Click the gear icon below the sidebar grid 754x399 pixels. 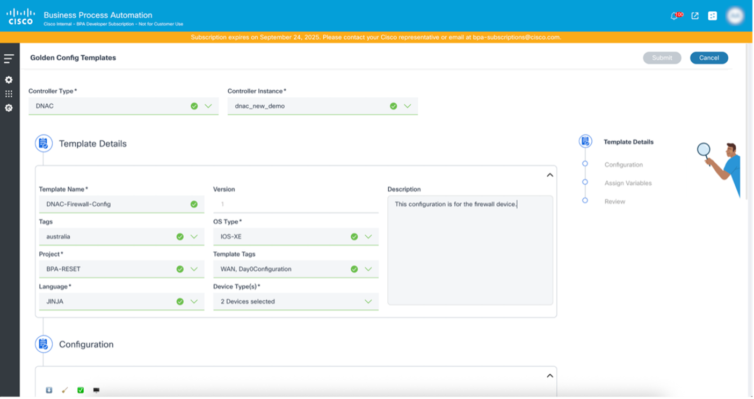point(9,108)
